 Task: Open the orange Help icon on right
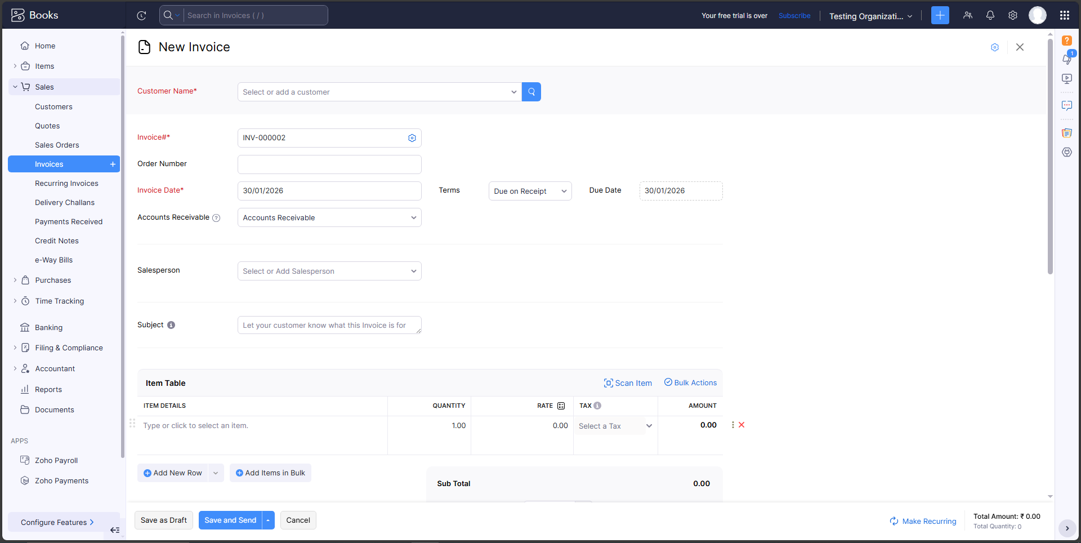point(1067,40)
